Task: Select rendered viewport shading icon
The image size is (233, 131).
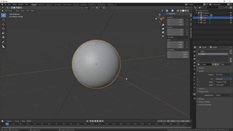Action: point(188,11)
